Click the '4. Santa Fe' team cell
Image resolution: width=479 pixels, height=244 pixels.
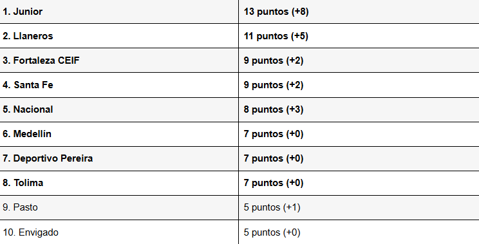(x=119, y=85)
